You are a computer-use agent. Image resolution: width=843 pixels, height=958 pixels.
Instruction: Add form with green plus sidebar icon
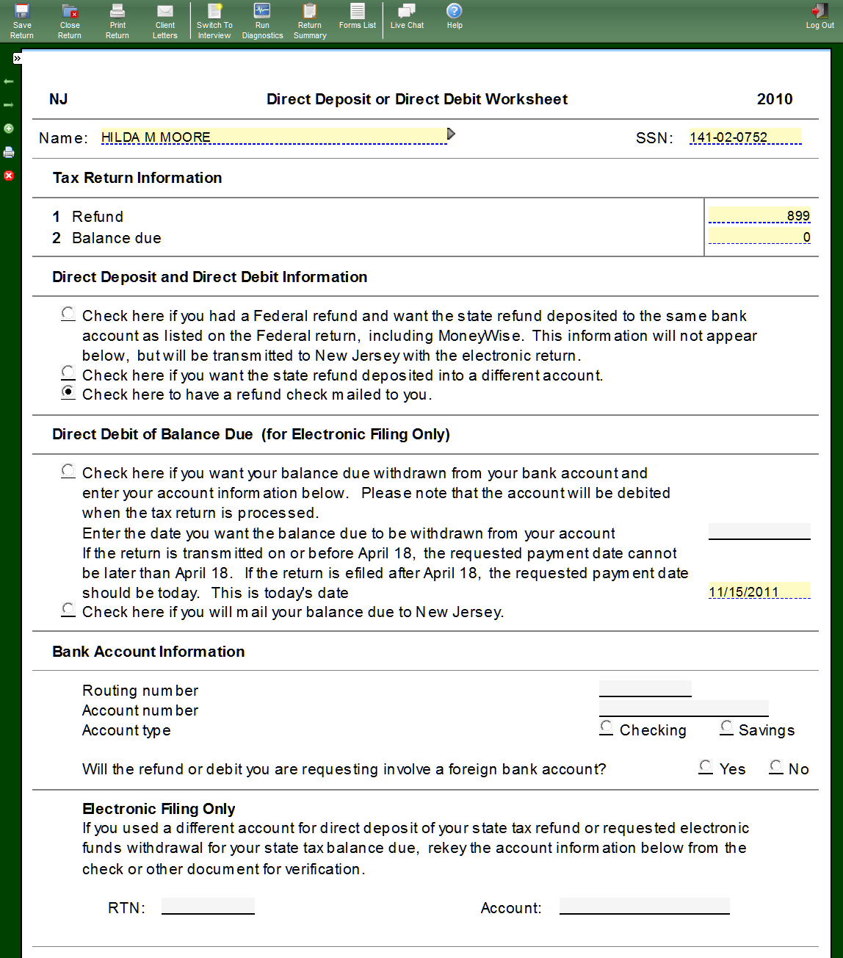[9, 129]
